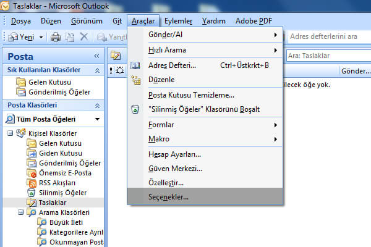Click the Move to Folder toolbar icon
The image size is (371, 247).
coord(69,37)
